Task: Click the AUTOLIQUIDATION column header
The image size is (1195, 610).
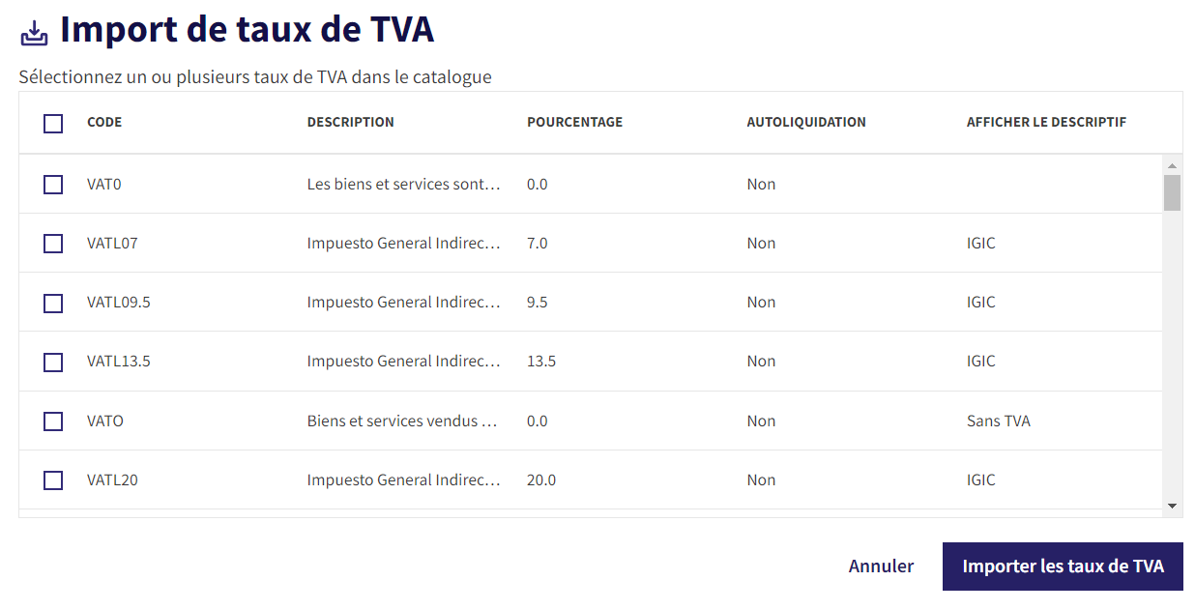Action: coord(806,123)
